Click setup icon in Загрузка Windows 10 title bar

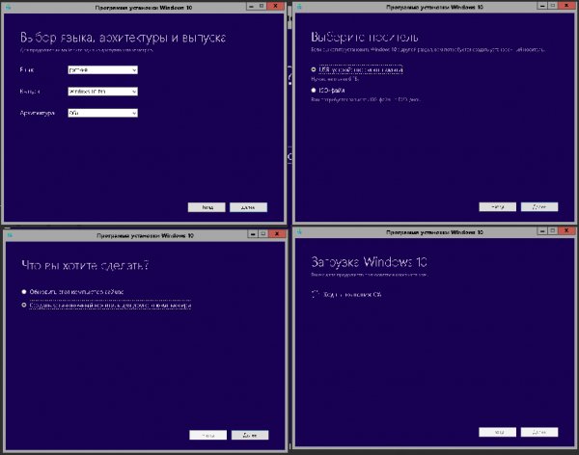point(299,231)
